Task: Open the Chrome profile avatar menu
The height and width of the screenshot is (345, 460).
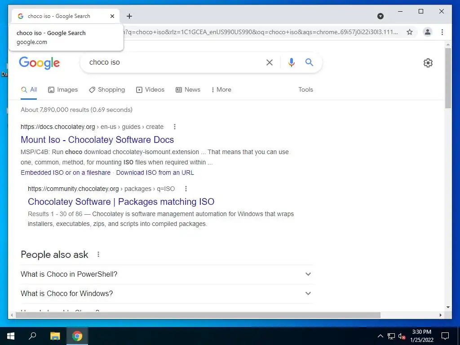Action: tap(428, 32)
